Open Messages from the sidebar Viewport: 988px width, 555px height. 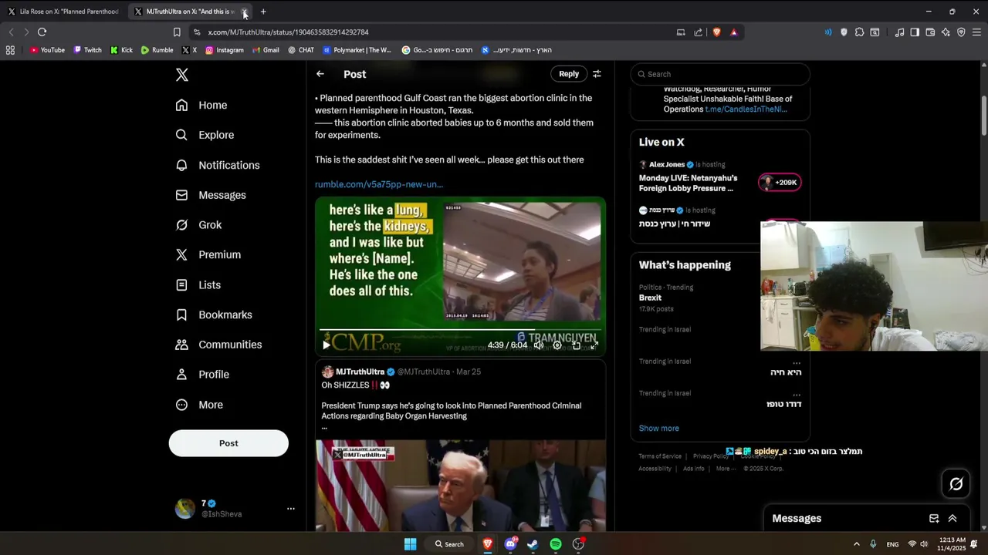[211, 195]
